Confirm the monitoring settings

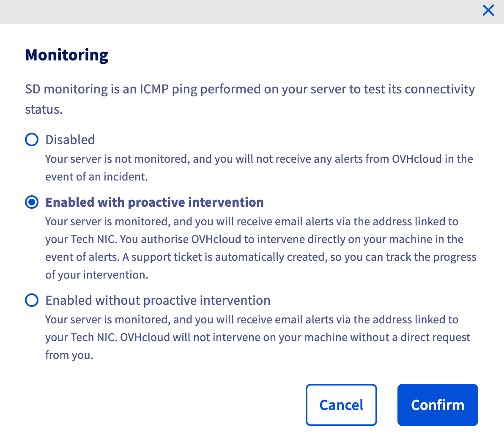[437, 405]
